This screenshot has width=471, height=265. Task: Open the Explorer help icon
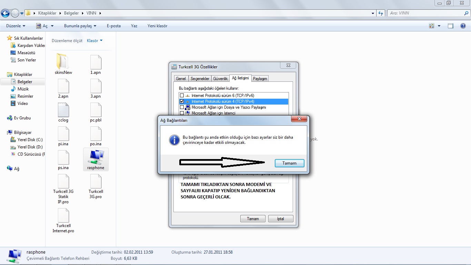463,26
